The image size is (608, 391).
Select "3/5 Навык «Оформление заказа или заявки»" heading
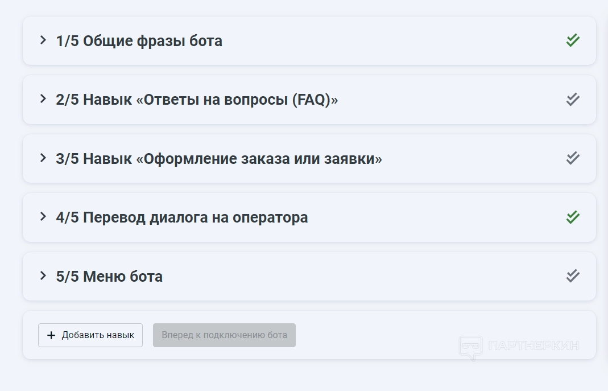tap(219, 159)
